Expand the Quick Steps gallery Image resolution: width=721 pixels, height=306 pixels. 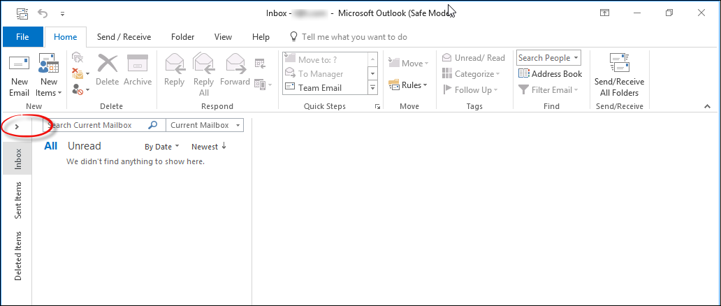tap(373, 87)
